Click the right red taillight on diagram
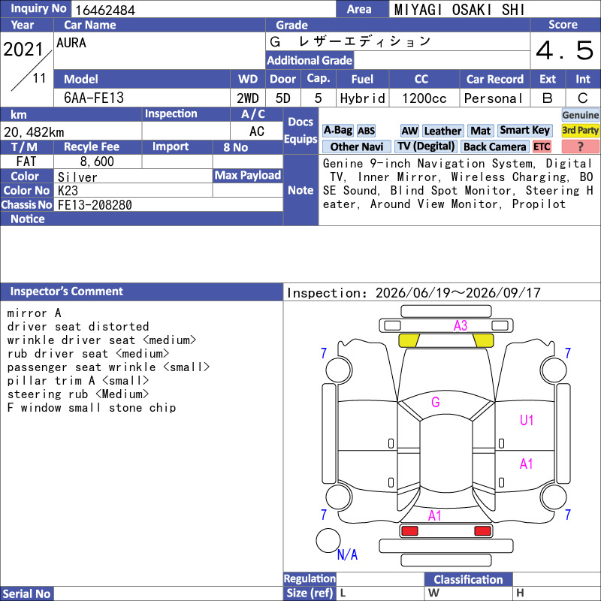Screen dimensions: 601x601 pos(482,531)
